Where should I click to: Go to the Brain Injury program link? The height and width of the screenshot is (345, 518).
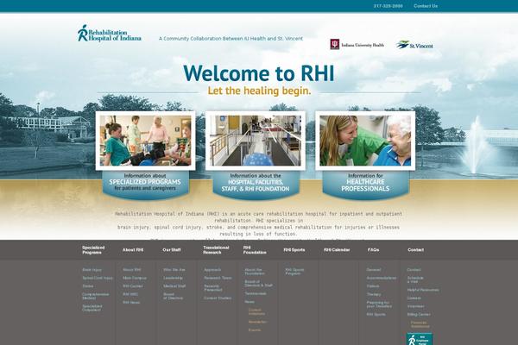coord(92,270)
